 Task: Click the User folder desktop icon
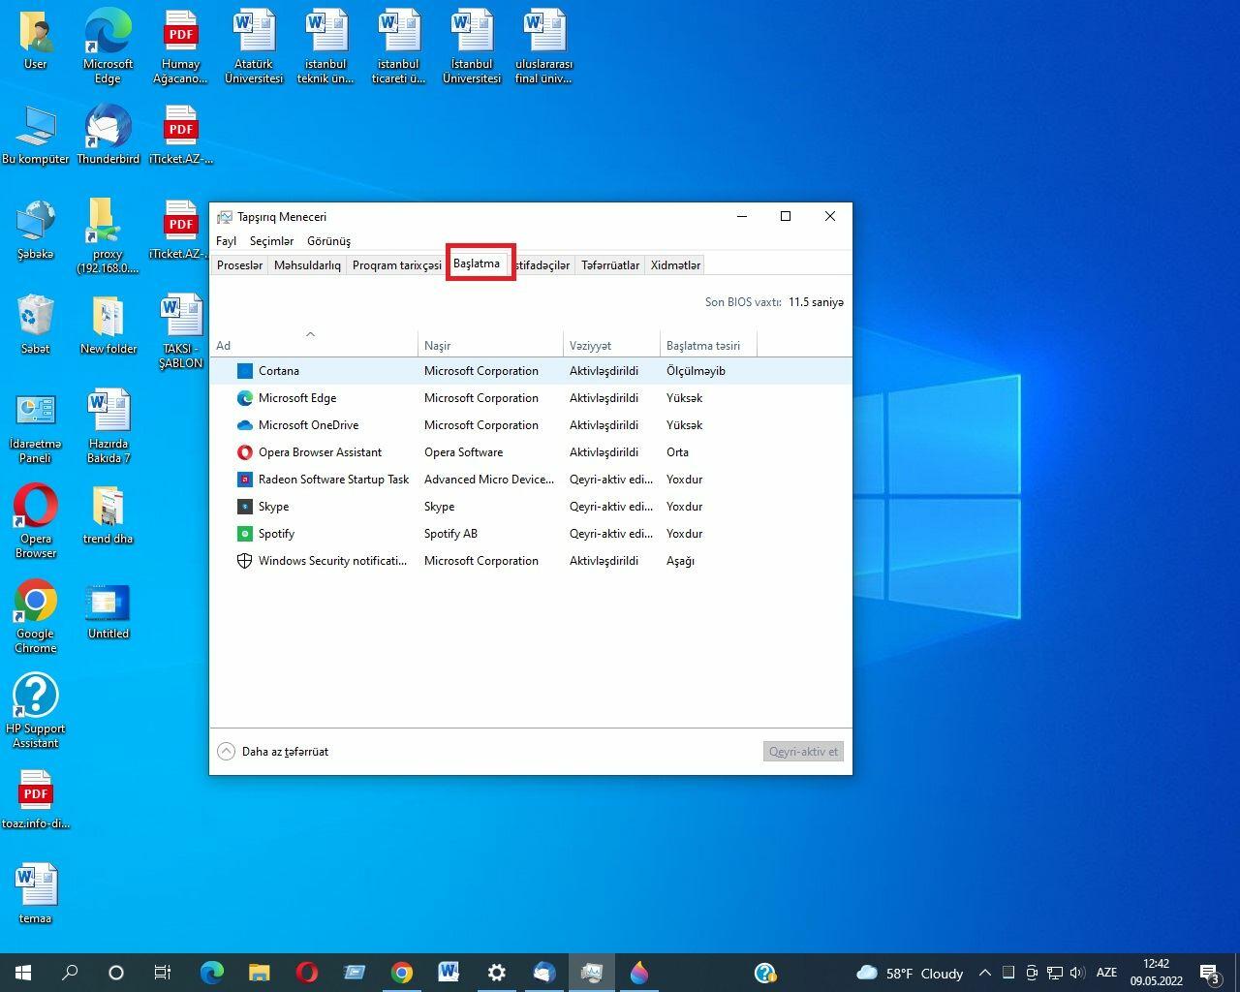point(36,39)
